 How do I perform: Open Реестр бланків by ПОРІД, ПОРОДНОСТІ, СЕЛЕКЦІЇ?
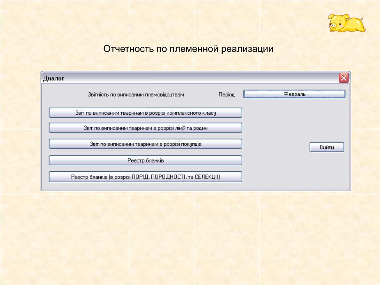(x=145, y=177)
